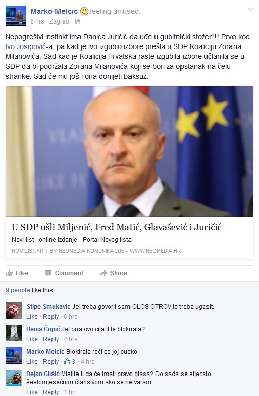The height and width of the screenshot is (396, 259).
Task: Click the Comment speech bubble icon
Action: pos(48,273)
